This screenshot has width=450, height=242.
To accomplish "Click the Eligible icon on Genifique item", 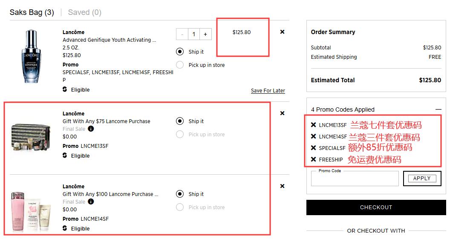I will (65, 89).
